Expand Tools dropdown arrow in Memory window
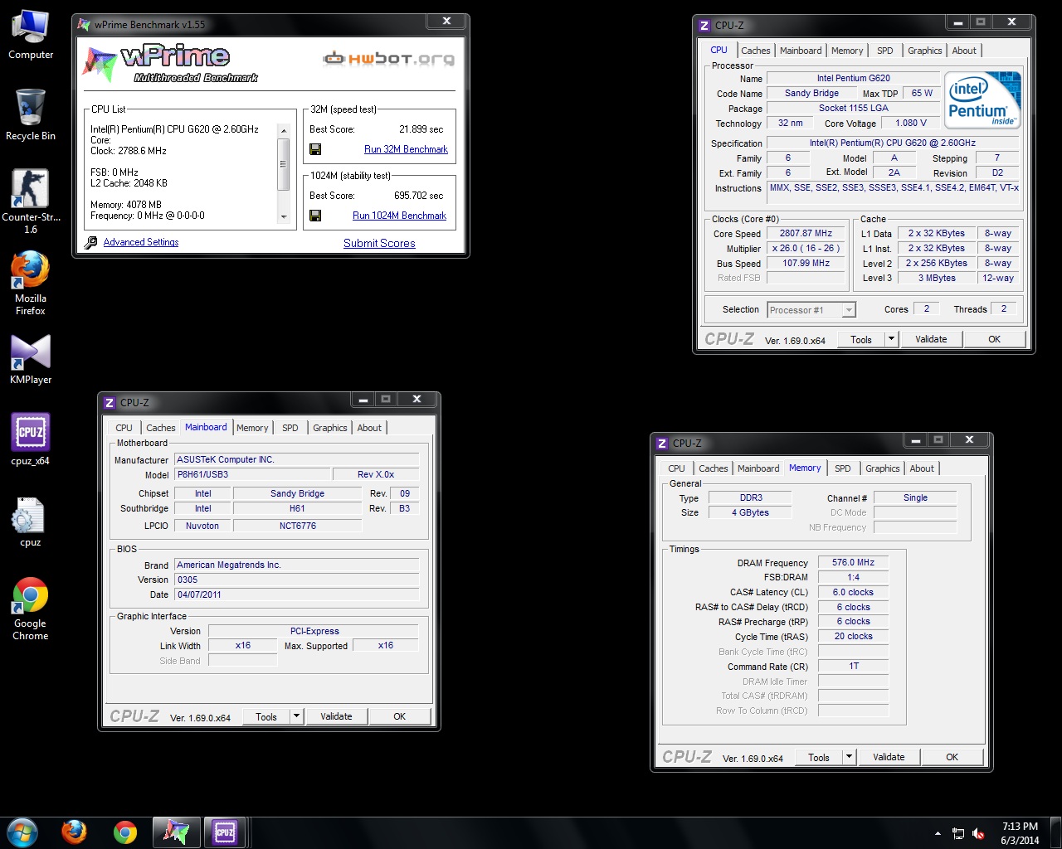The image size is (1062, 849). pos(849,757)
